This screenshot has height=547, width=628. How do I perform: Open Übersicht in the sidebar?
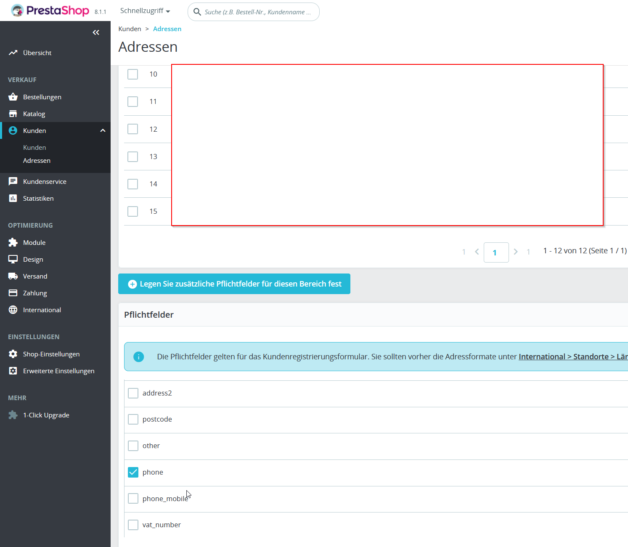click(37, 53)
